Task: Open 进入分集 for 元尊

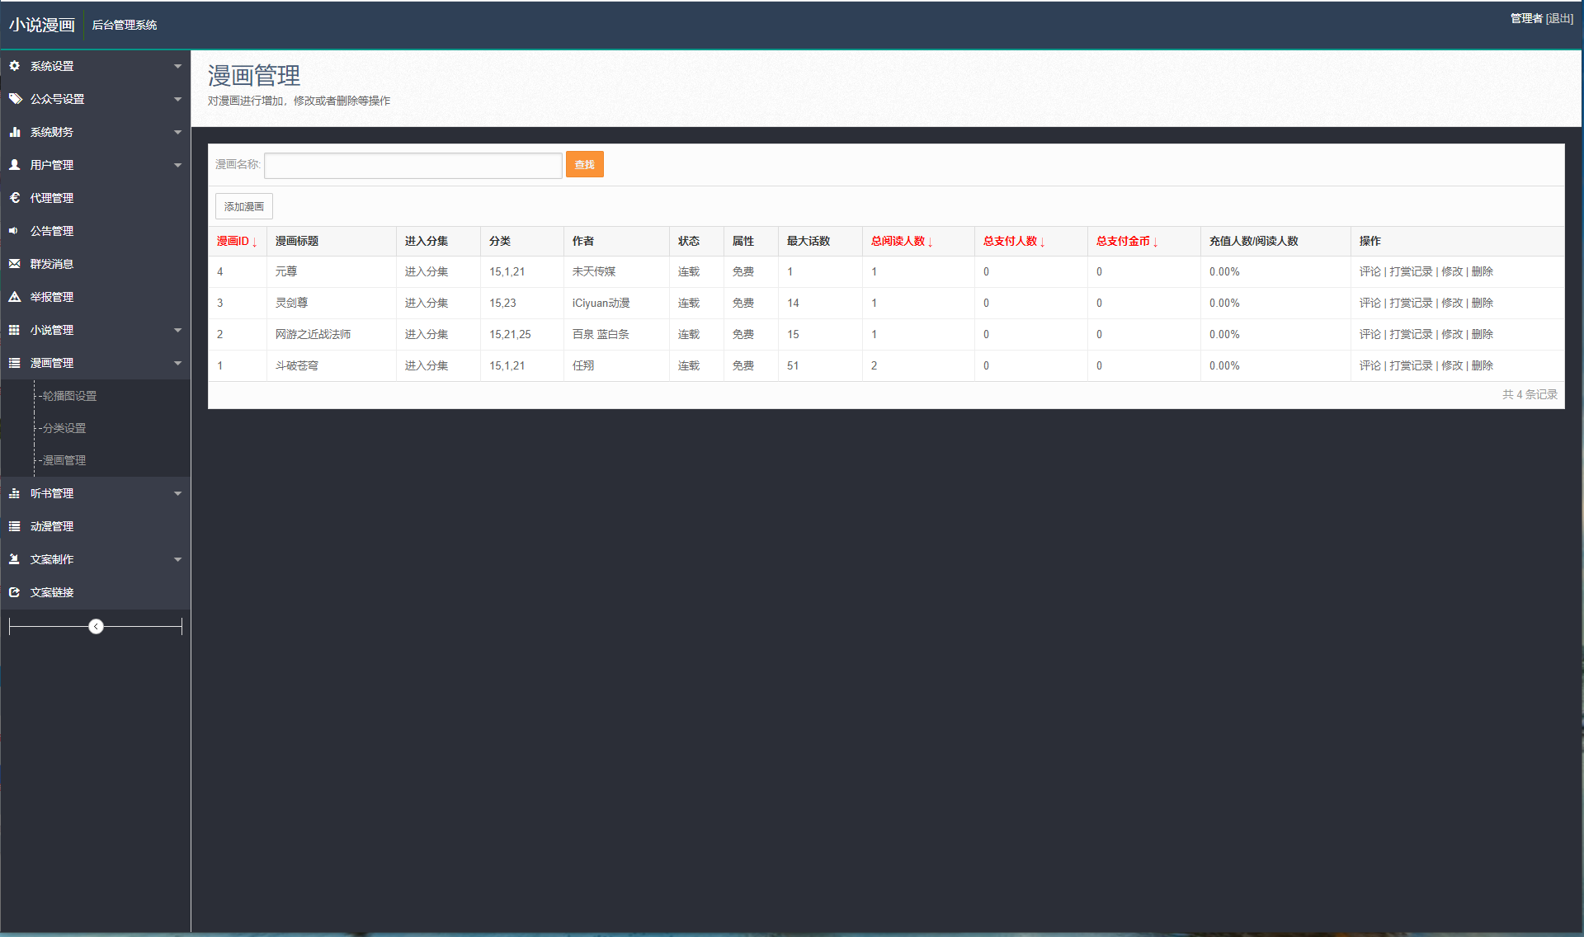Action: (x=427, y=271)
